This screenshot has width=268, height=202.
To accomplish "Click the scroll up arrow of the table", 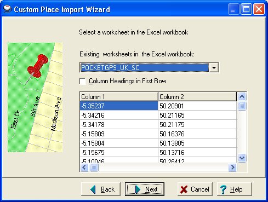I will point(242,96).
